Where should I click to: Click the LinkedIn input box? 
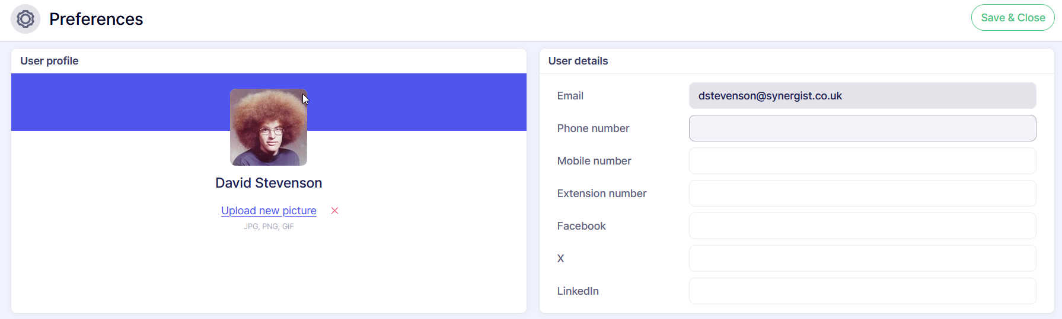(862, 291)
